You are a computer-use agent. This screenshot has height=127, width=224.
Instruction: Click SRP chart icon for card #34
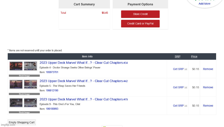point(186,69)
